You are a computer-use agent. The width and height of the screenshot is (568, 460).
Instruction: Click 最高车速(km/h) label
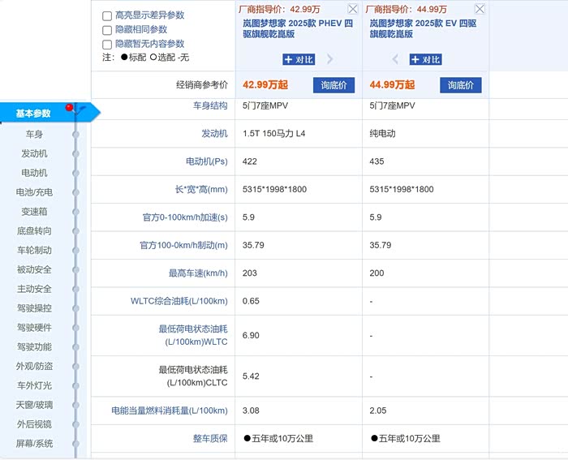coord(198,273)
